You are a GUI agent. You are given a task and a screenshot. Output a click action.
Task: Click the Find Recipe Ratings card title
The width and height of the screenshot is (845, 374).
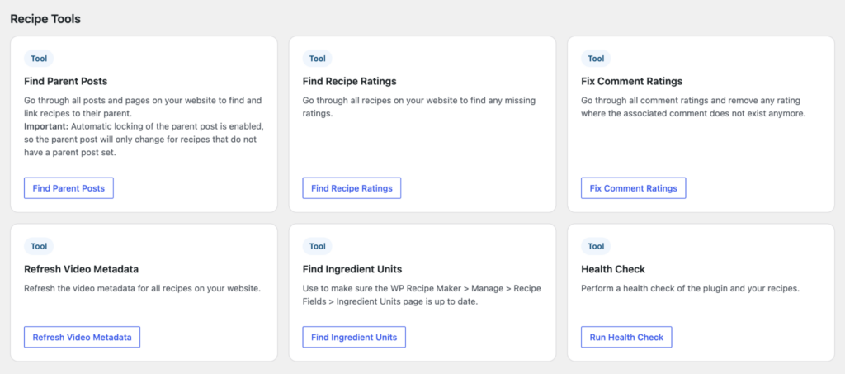pyautogui.click(x=349, y=82)
